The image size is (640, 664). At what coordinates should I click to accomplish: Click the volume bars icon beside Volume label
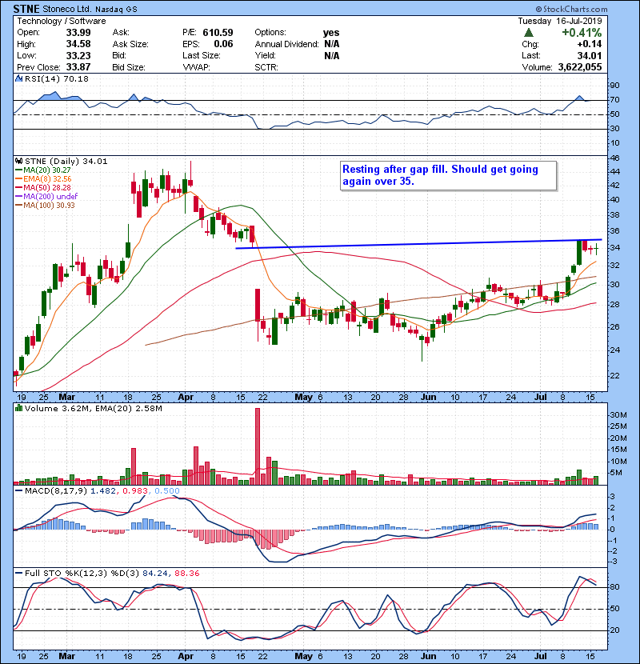click(18, 408)
